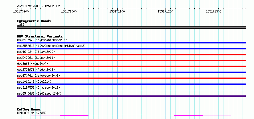This screenshot has height=119, width=254.
Task: Select the purple bar for nsv6540463
Action: point(131,96)
